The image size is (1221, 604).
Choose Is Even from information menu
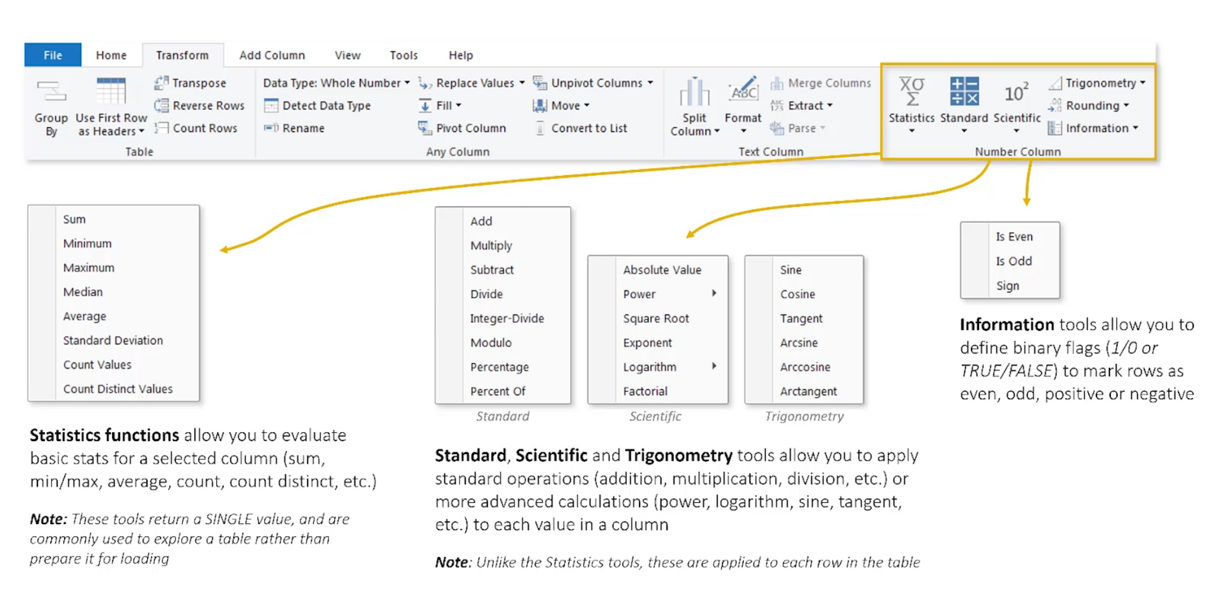point(1014,237)
